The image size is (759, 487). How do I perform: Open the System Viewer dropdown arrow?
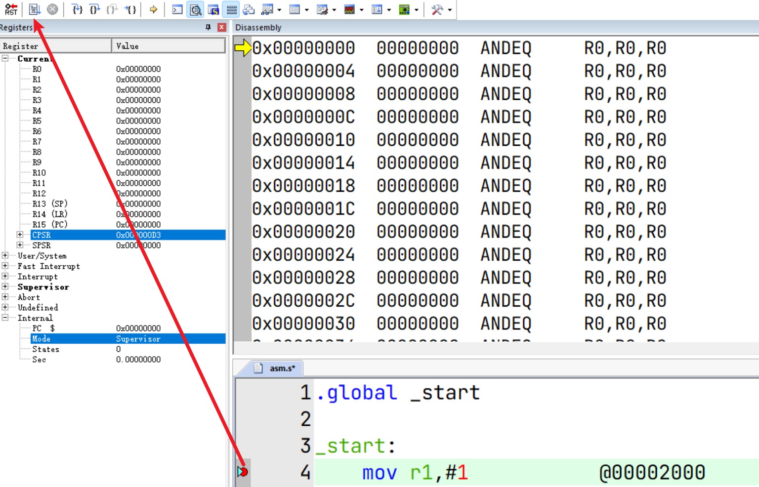(417, 10)
